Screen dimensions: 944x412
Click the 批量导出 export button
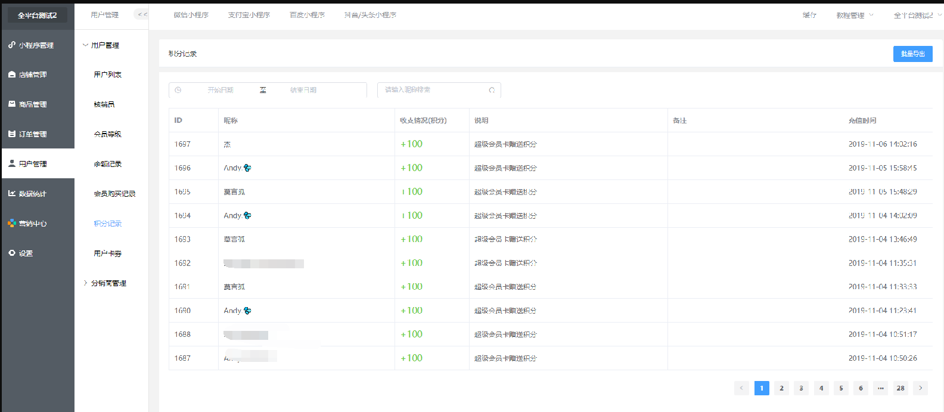(913, 54)
